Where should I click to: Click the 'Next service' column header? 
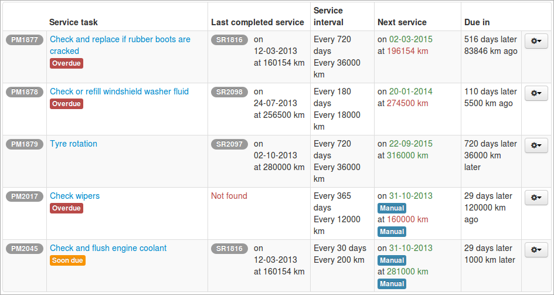402,22
